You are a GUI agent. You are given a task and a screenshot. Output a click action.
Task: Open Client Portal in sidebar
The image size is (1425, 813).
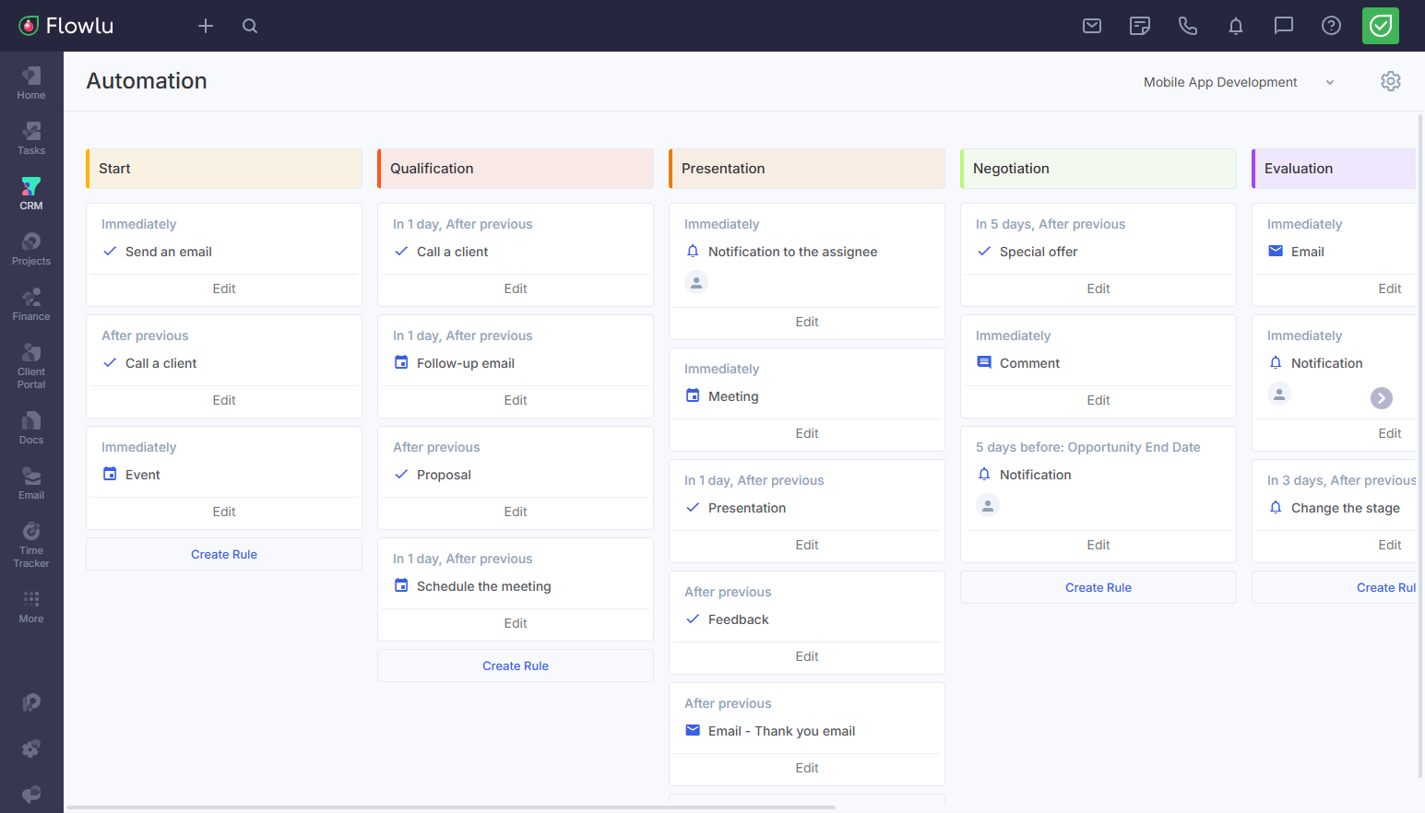pos(31,366)
